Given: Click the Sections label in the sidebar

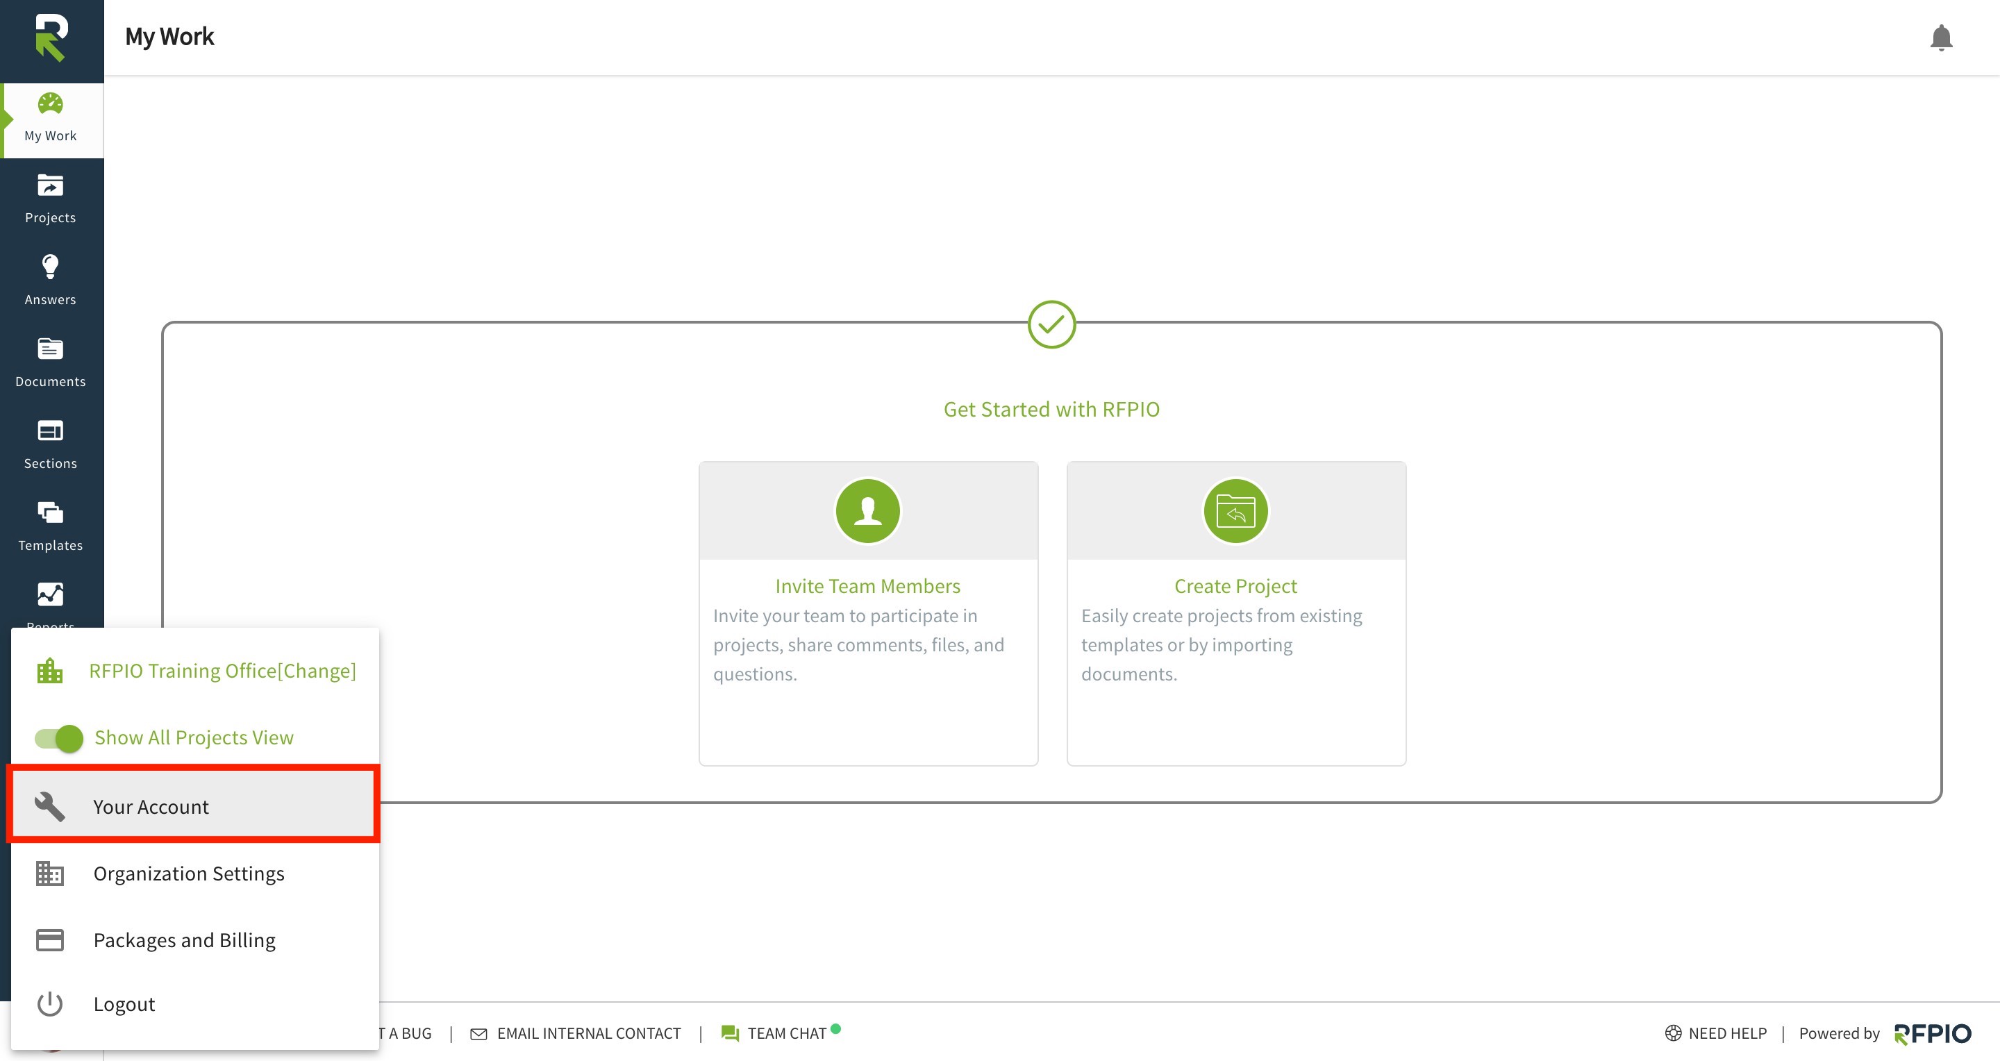Looking at the screenshot, I should (x=51, y=463).
